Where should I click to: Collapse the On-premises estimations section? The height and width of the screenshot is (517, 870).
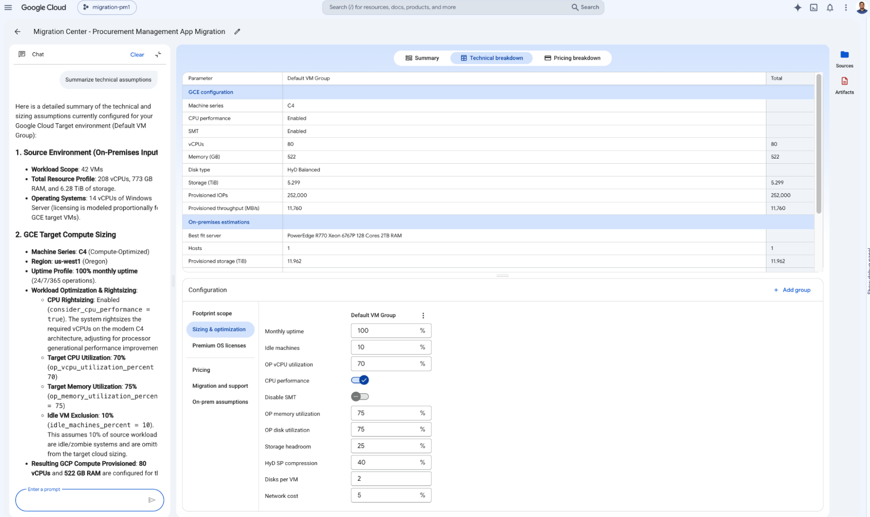(219, 222)
